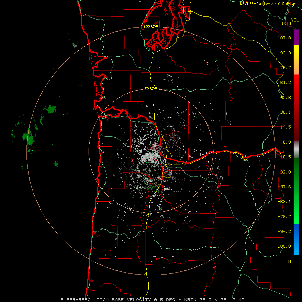Select the 92.3 velocity scale value
The width and height of the screenshot is (302, 302).
[x=286, y=53]
